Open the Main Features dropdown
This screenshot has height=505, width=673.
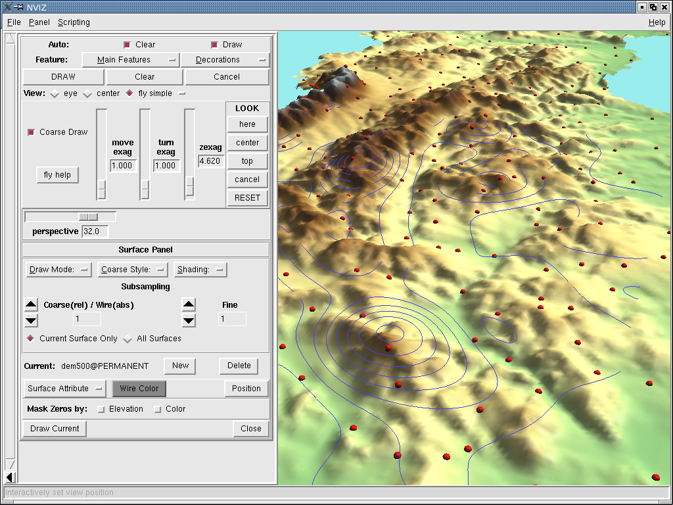(x=130, y=60)
